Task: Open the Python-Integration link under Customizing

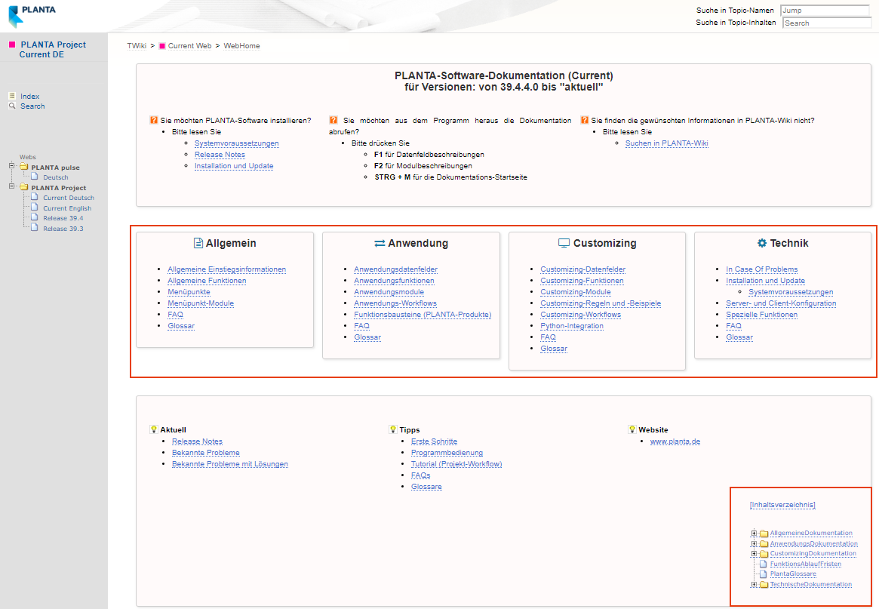Action: click(571, 326)
